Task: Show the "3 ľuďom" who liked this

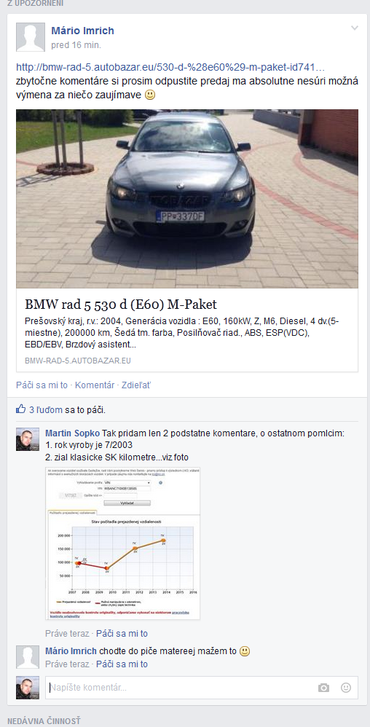Action: pyautogui.click(x=46, y=410)
